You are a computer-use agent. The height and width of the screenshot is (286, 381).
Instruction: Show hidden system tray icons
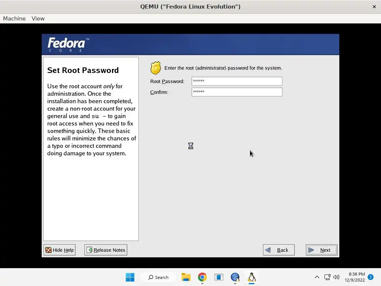(x=317, y=277)
